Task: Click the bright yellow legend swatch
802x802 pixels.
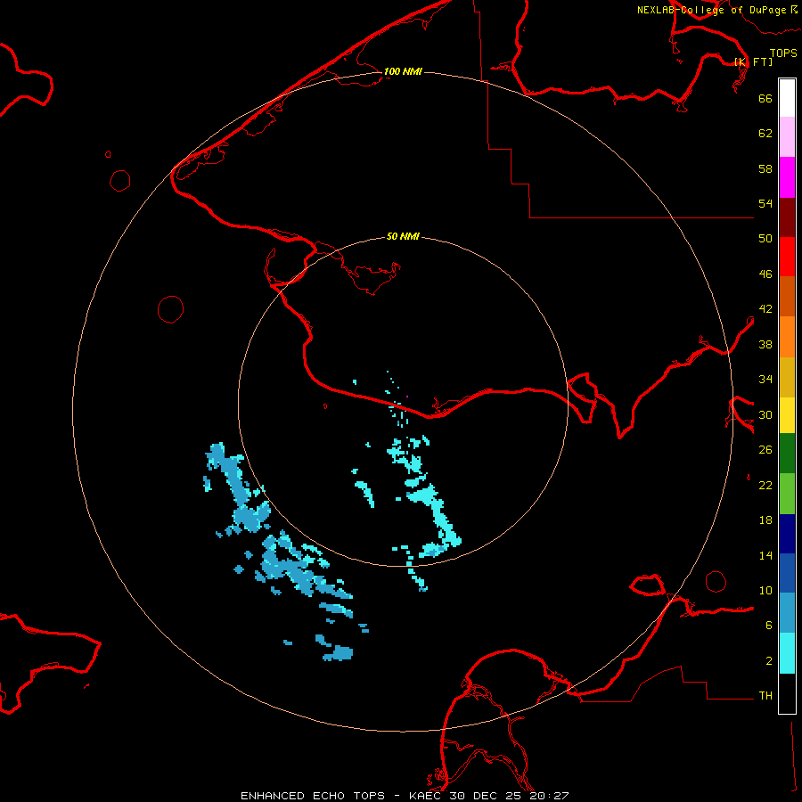Action: click(x=787, y=414)
